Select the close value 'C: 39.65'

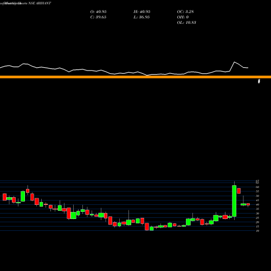coord(98,17)
